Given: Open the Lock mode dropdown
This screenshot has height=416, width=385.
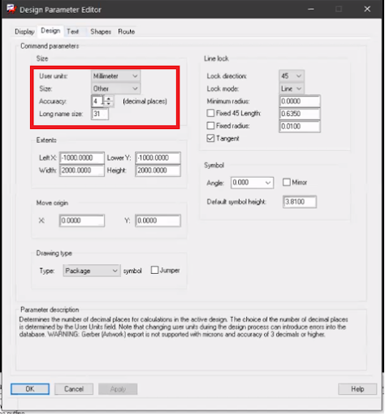Looking at the screenshot, I should [292, 89].
